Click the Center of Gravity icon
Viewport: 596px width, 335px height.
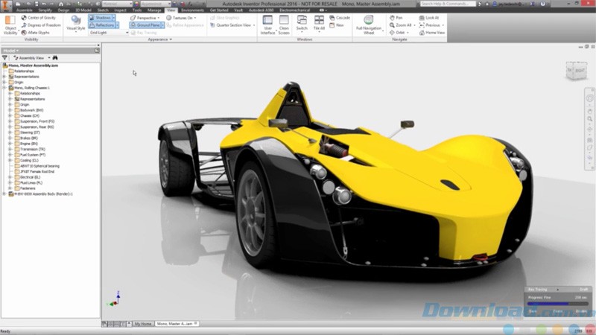point(24,18)
